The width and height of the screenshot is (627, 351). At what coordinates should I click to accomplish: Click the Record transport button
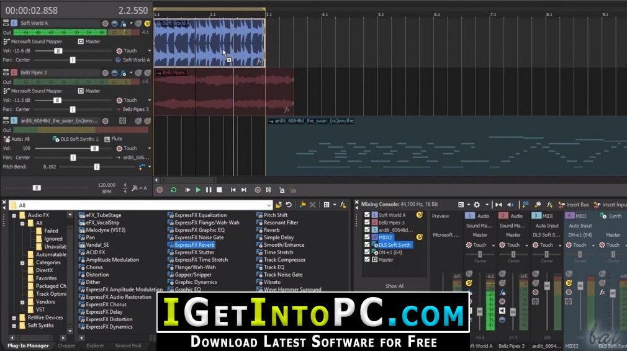[x=160, y=190]
